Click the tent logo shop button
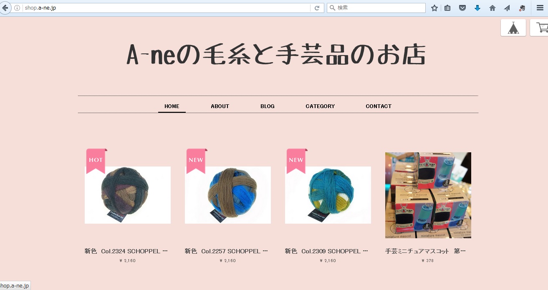 coord(513,28)
